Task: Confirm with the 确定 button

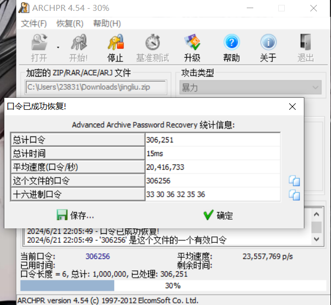Action: click(x=218, y=215)
